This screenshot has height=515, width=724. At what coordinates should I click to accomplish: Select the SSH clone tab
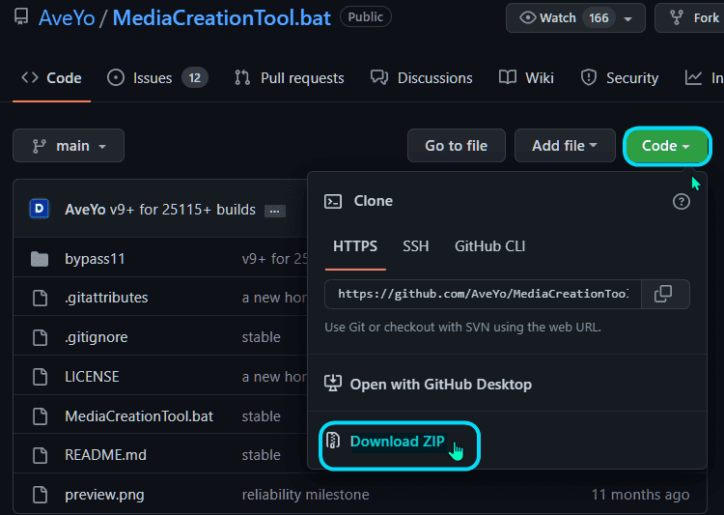tap(415, 246)
